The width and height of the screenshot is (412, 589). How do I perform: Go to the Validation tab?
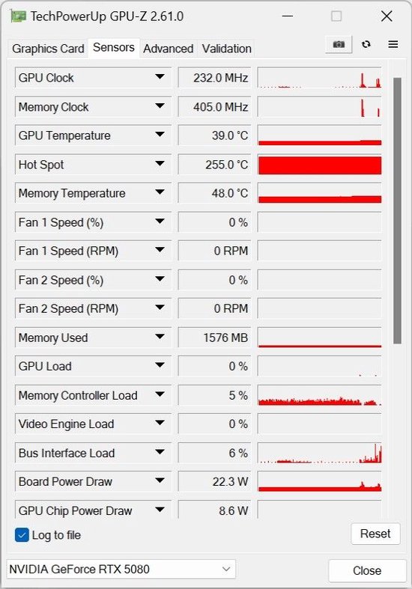(226, 49)
